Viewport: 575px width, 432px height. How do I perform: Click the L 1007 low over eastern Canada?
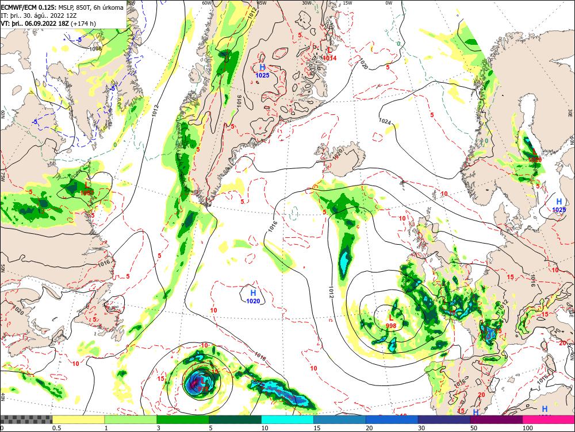(x=87, y=188)
